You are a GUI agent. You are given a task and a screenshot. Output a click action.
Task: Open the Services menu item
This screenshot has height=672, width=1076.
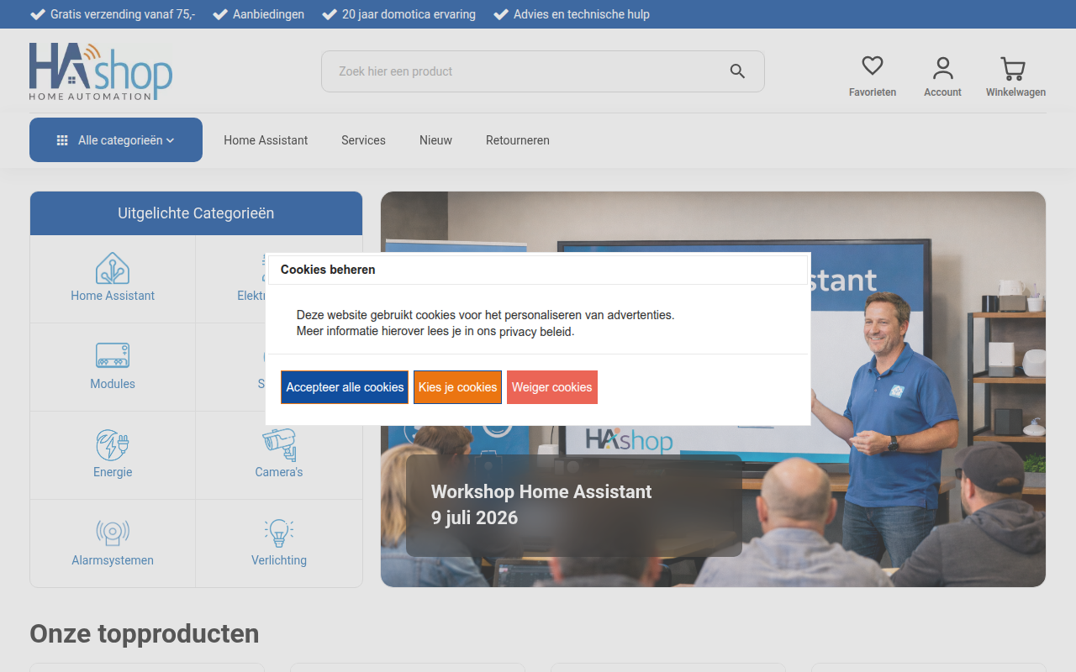point(363,140)
